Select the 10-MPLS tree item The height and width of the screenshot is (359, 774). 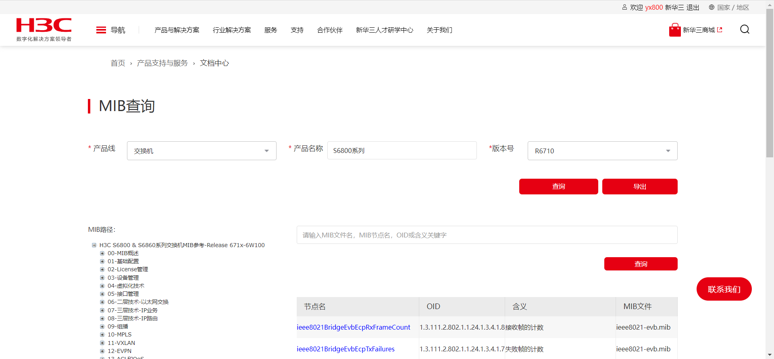(x=119, y=335)
